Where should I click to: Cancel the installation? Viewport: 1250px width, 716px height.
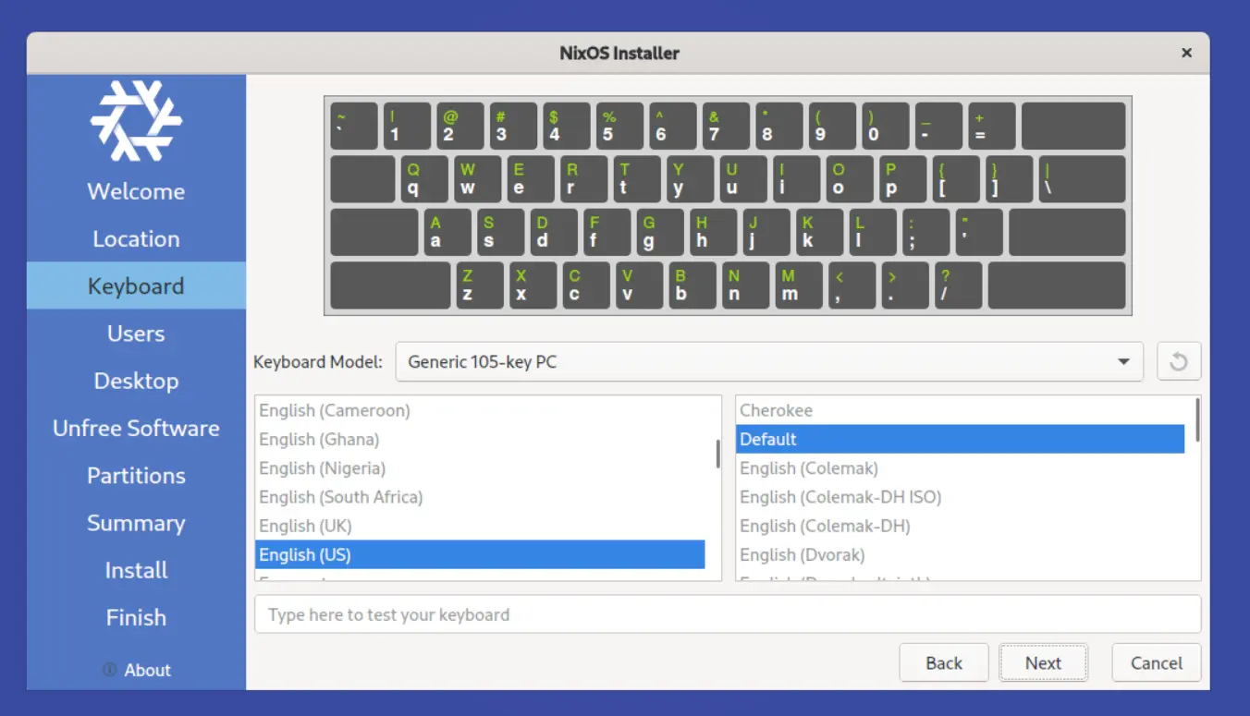click(x=1156, y=662)
